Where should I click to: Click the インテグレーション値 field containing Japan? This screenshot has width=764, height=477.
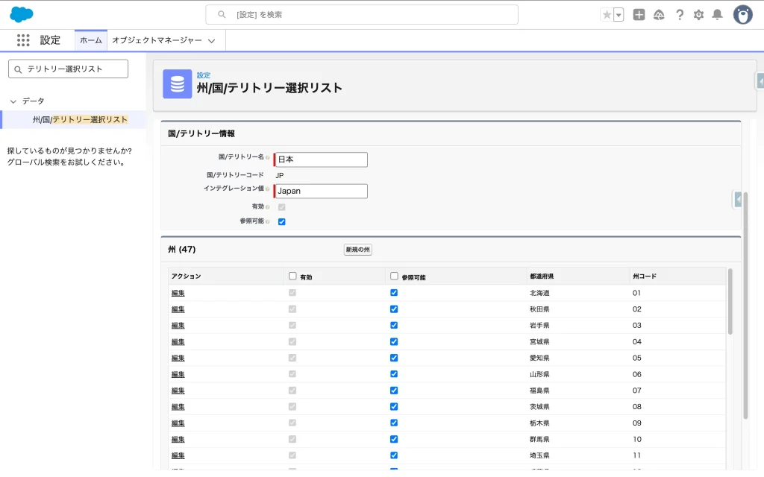pos(322,191)
